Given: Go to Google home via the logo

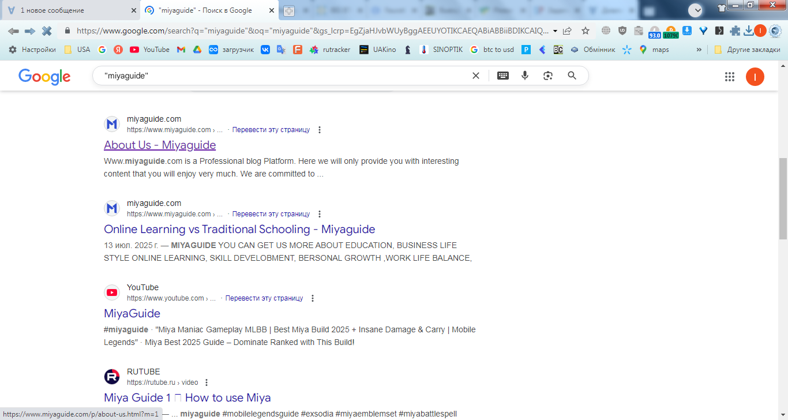Looking at the screenshot, I should 44,76.
